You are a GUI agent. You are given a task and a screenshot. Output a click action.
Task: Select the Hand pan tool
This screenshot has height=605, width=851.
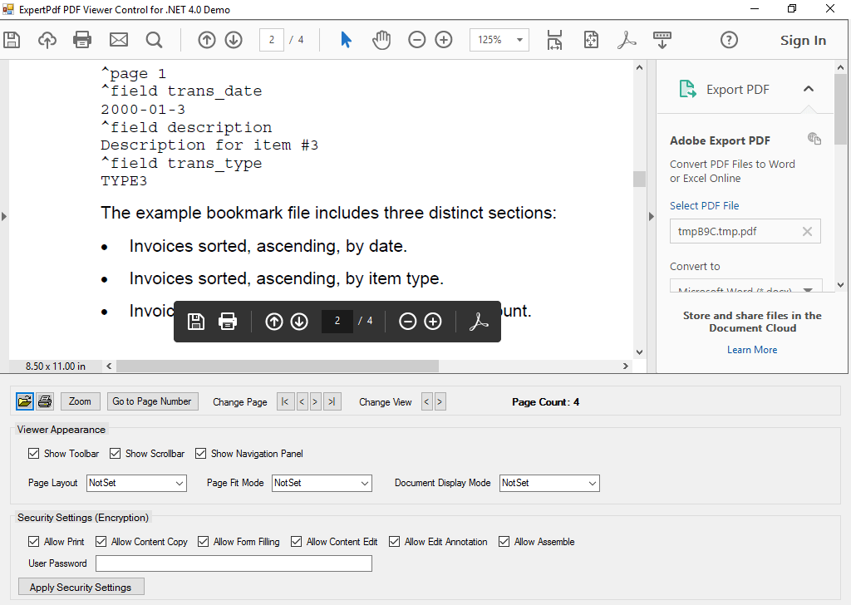pyautogui.click(x=381, y=39)
